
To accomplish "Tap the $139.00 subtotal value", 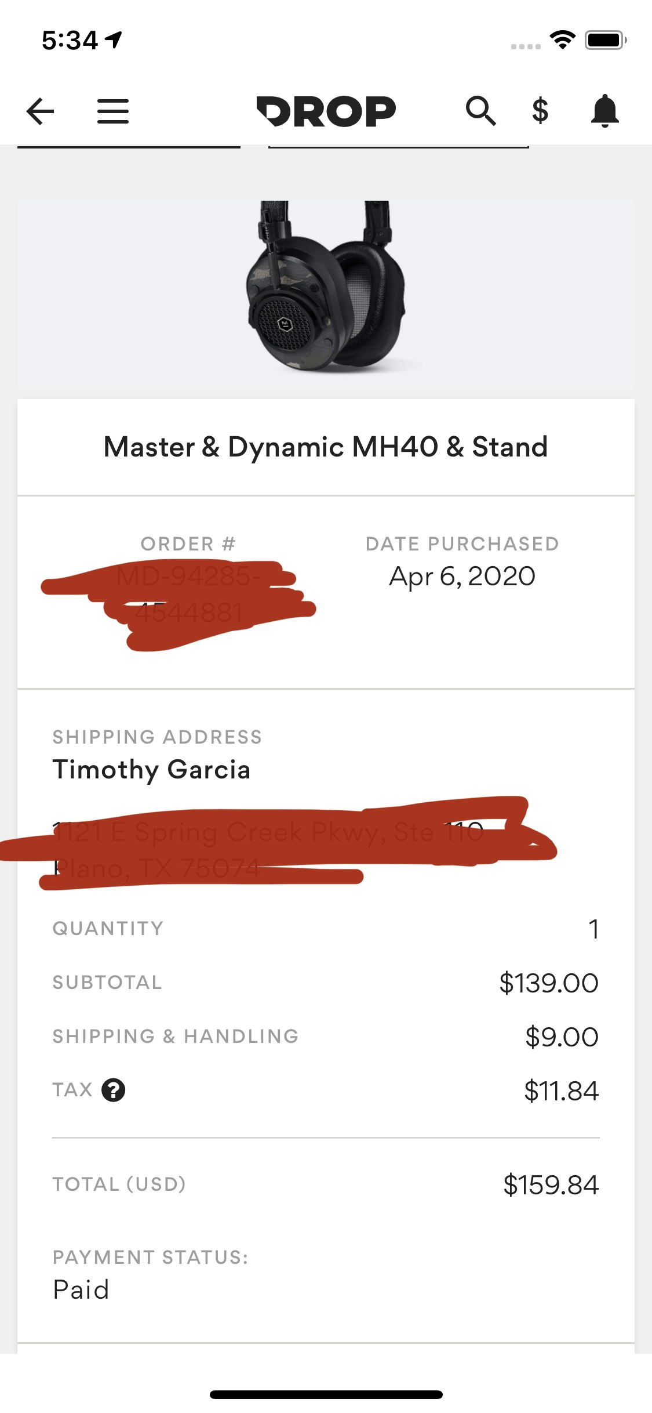I will pos(548,983).
